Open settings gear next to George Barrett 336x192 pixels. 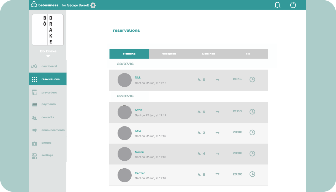(x=93, y=5)
